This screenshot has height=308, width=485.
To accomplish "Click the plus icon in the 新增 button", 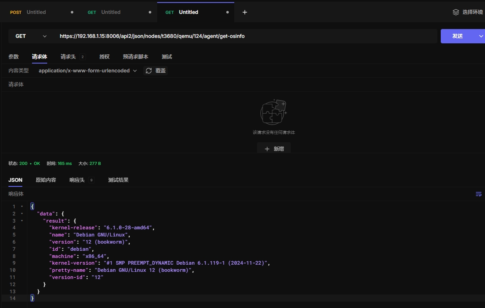I will [x=267, y=149].
